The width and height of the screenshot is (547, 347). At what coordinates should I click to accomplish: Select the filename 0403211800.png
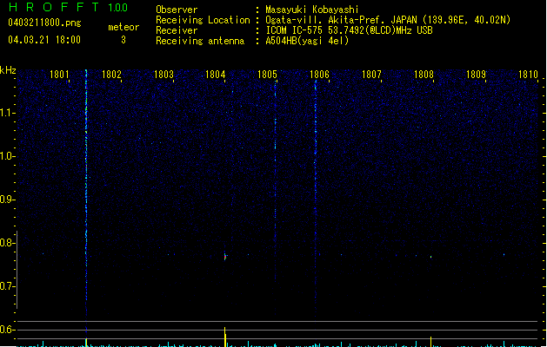[44, 23]
